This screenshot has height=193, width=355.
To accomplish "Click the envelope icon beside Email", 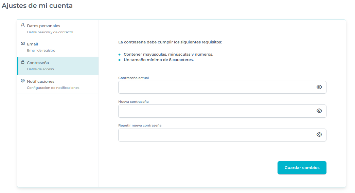I will (23, 44).
